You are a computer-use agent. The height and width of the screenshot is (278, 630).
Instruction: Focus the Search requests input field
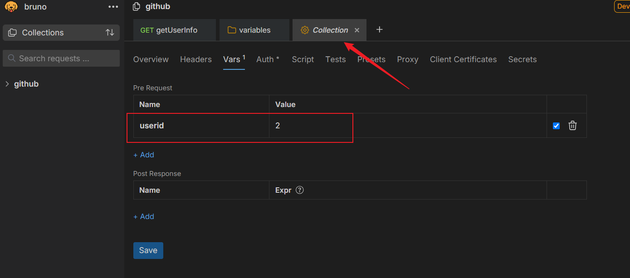[x=61, y=59]
